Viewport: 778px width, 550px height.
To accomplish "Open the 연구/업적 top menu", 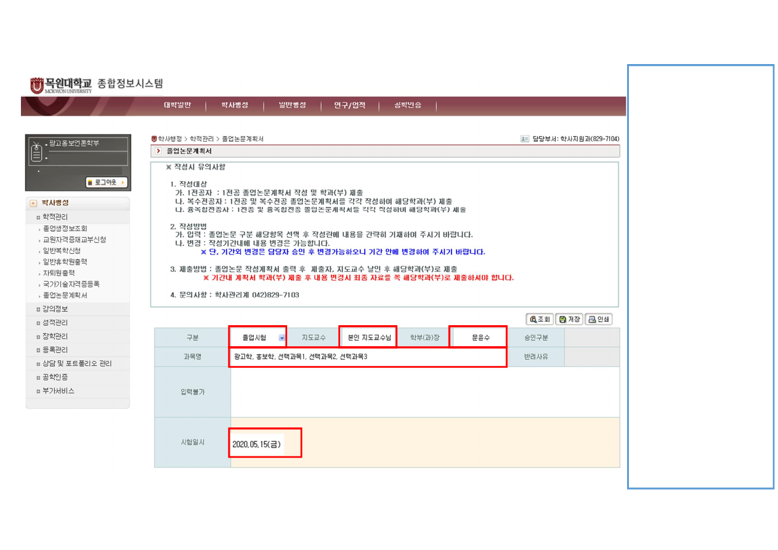I will pos(349,105).
